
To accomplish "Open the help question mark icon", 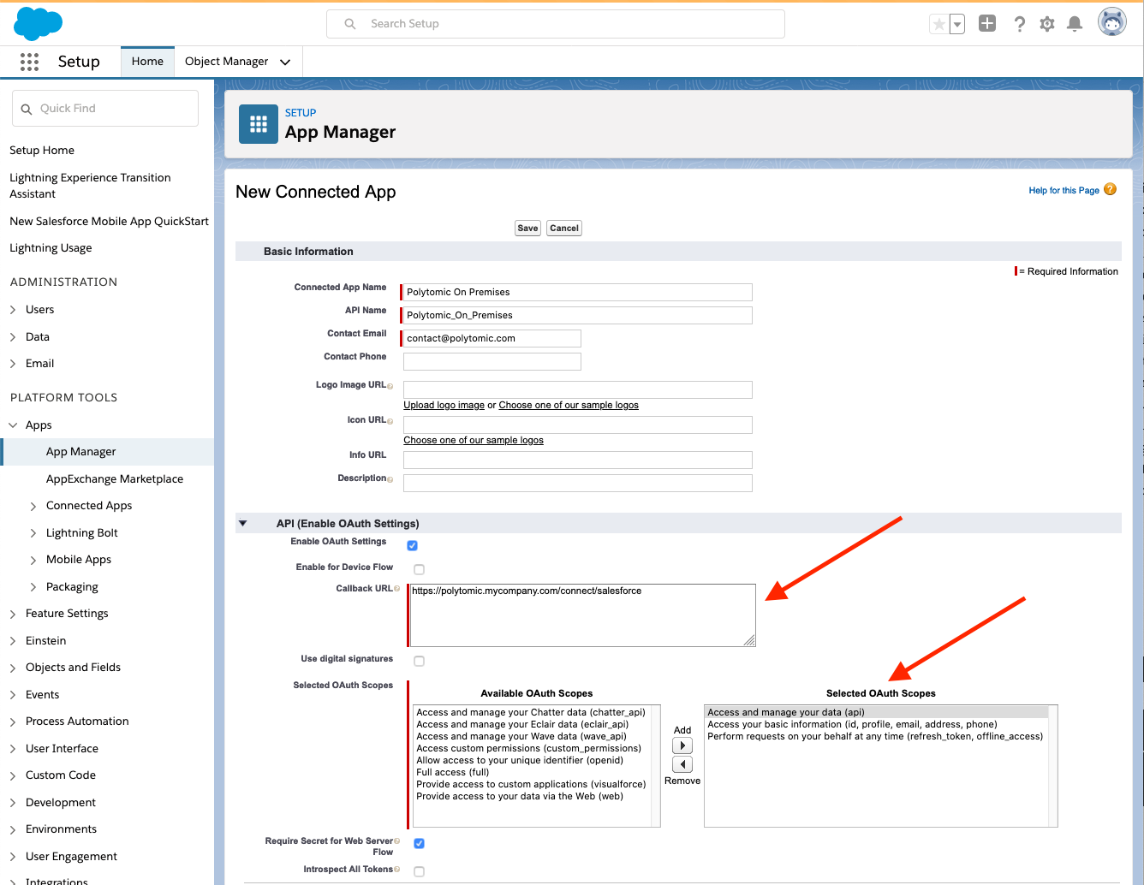I will [x=1019, y=24].
